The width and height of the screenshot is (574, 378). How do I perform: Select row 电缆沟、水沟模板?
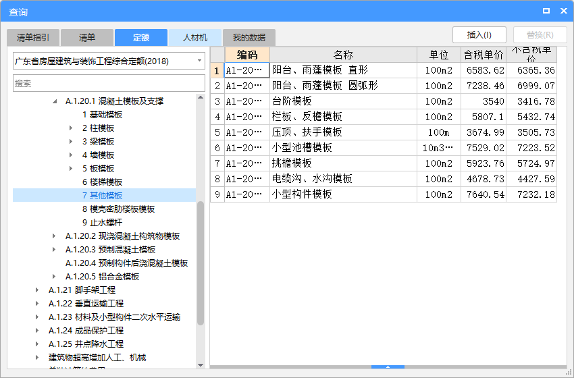[384, 179]
